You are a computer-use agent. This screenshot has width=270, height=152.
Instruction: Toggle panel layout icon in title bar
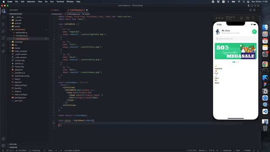[x=252, y=5]
